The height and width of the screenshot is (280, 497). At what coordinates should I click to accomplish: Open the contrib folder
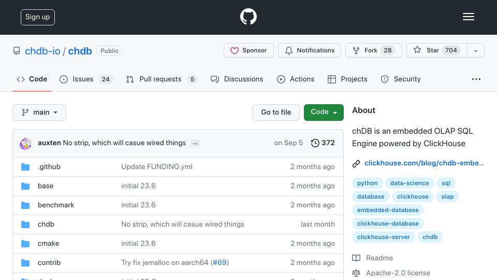49,262
